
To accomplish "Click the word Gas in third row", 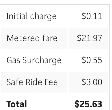I will point(13,60).
